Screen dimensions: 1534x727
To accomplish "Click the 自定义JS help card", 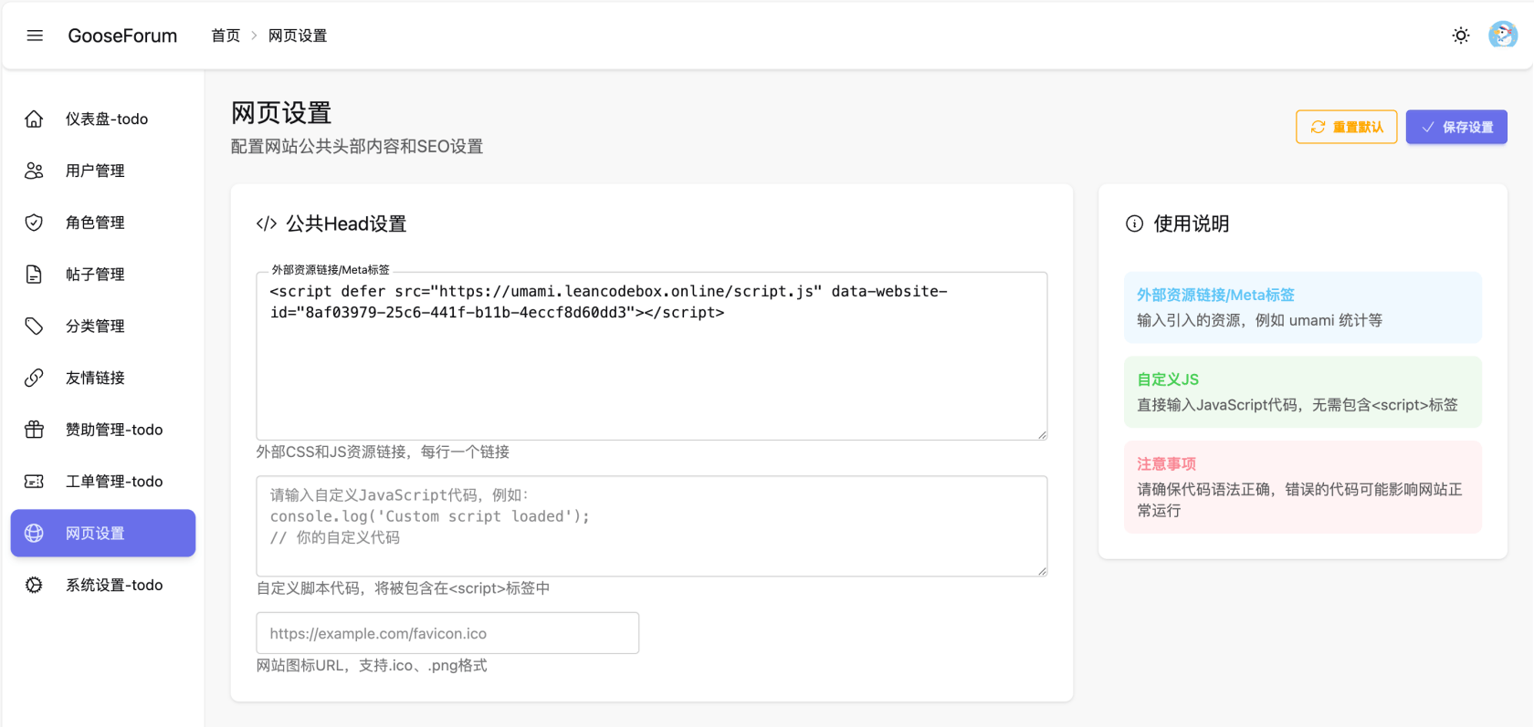I will tap(1303, 392).
